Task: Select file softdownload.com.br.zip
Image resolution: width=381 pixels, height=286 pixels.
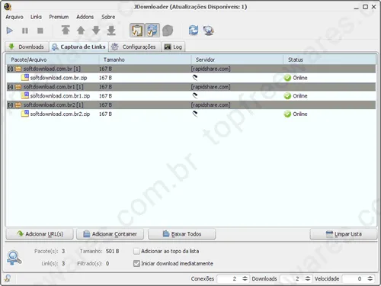Action: [x=59, y=78]
